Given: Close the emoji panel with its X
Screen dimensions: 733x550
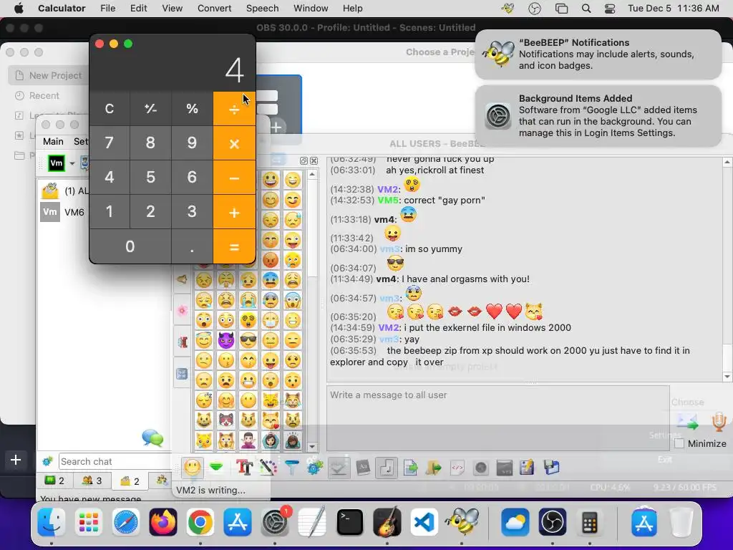Looking at the screenshot, I should (x=314, y=161).
